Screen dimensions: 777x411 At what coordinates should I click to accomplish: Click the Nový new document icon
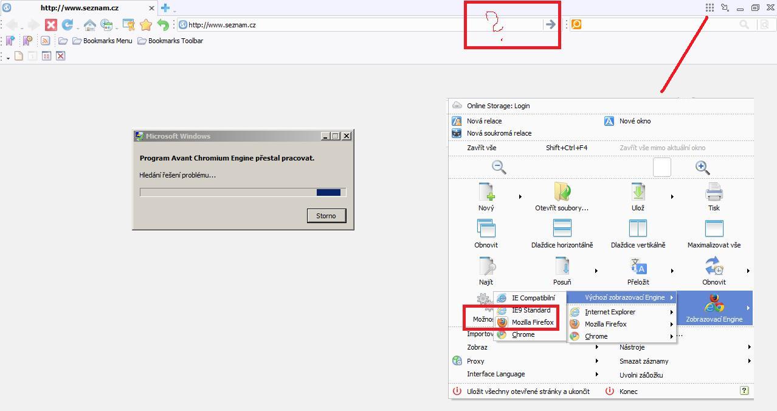coord(486,192)
